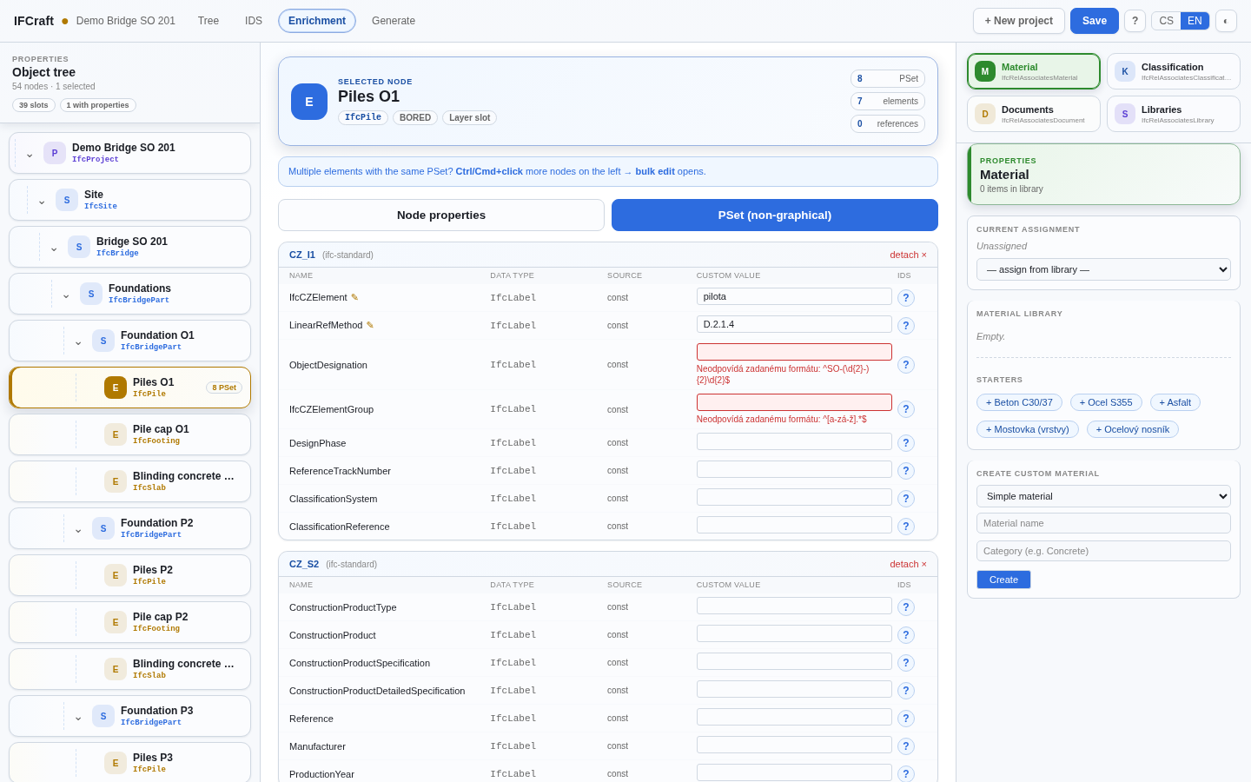Image resolution: width=1251 pixels, height=782 pixels.
Task: Open IDS help for the ReferenceTrackNumber row
Action: [x=906, y=471]
